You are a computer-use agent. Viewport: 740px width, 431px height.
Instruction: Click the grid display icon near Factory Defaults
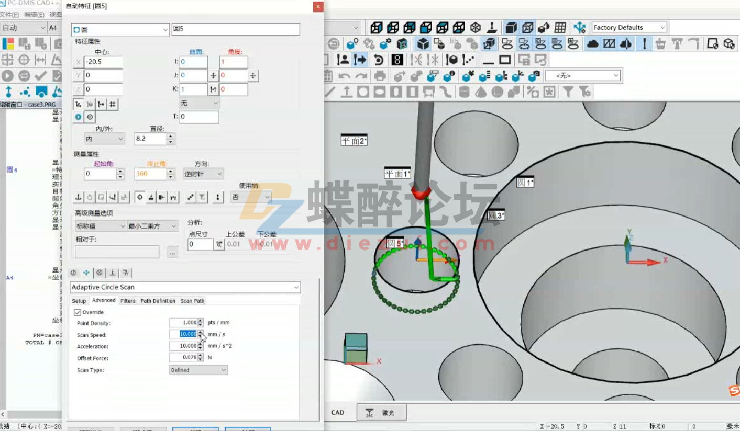coord(559,27)
